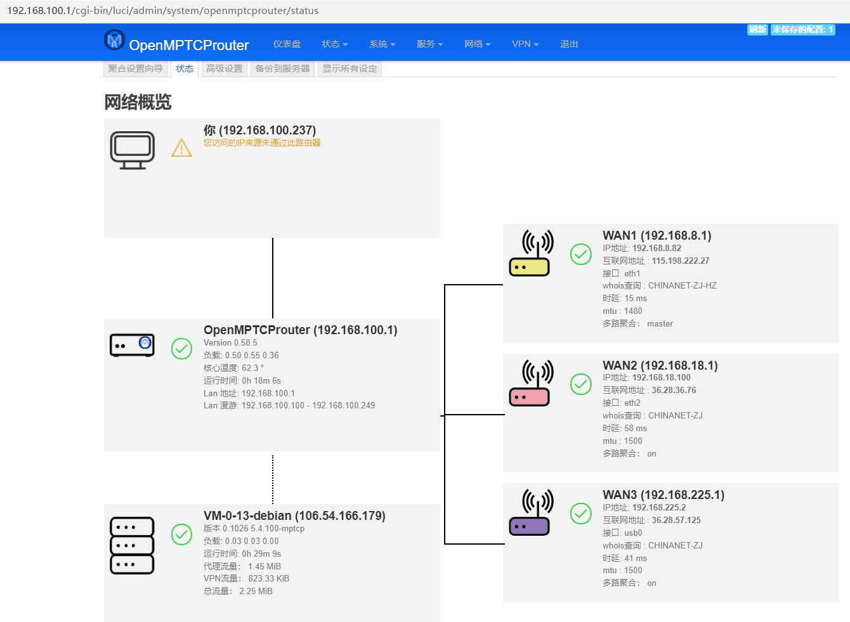Image resolution: width=850 pixels, height=622 pixels.
Task: Click the VPS version 0.1026 5.4.100-mptcp line
Action: point(254,528)
